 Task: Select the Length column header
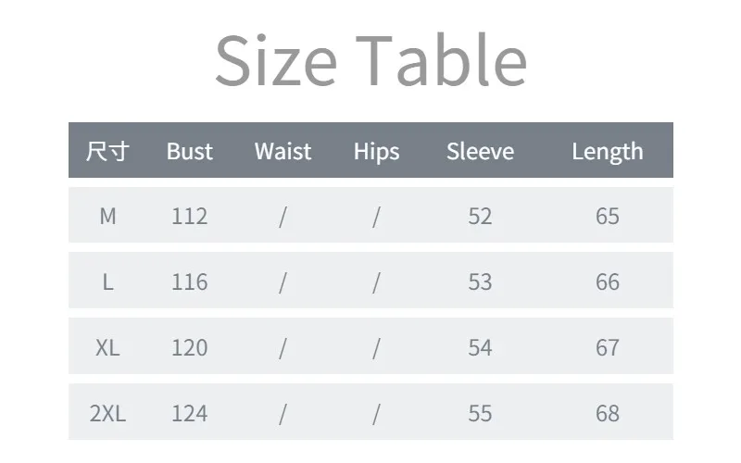click(x=607, y=151)
